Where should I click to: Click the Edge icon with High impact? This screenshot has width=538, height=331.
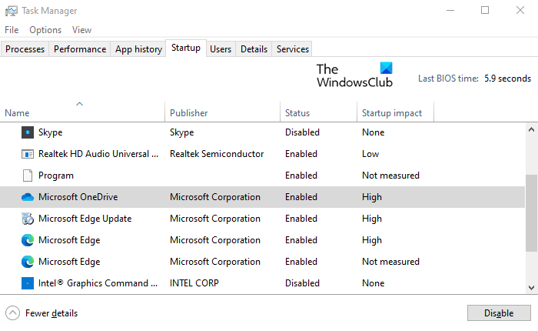coord(28,240)
